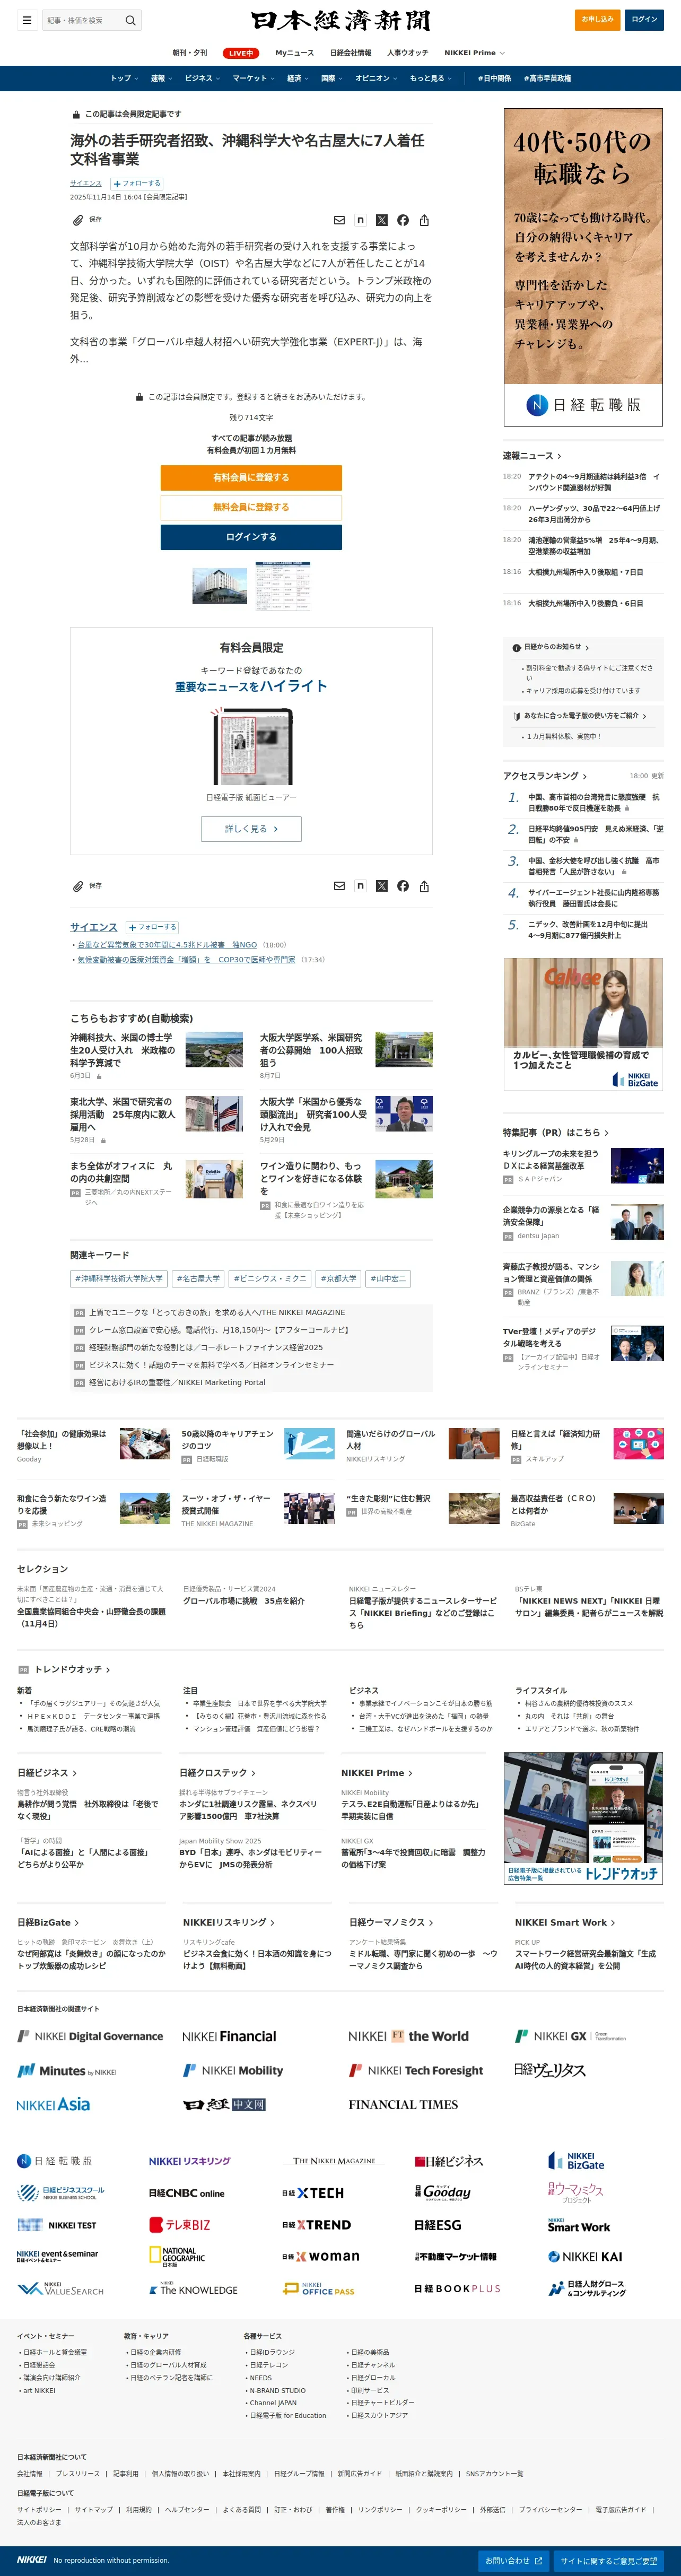Open the 日経Gooday logo link

point(443,2192)
